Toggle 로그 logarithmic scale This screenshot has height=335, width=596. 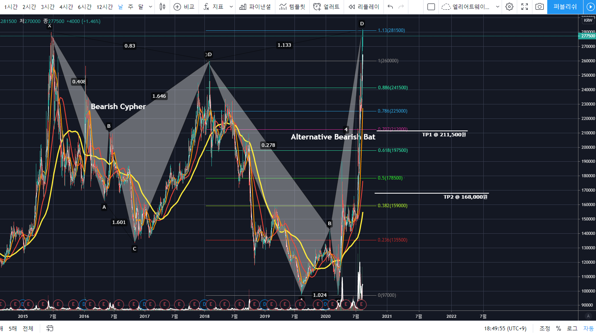[572, 328]
